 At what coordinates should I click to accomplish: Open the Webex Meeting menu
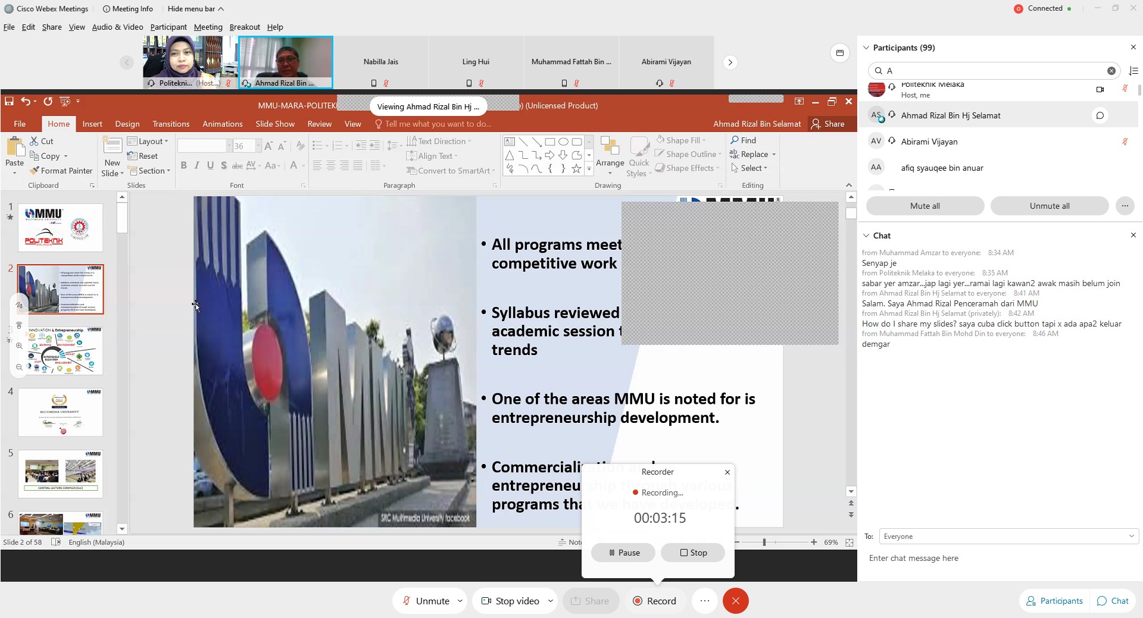tap(208, 27)
